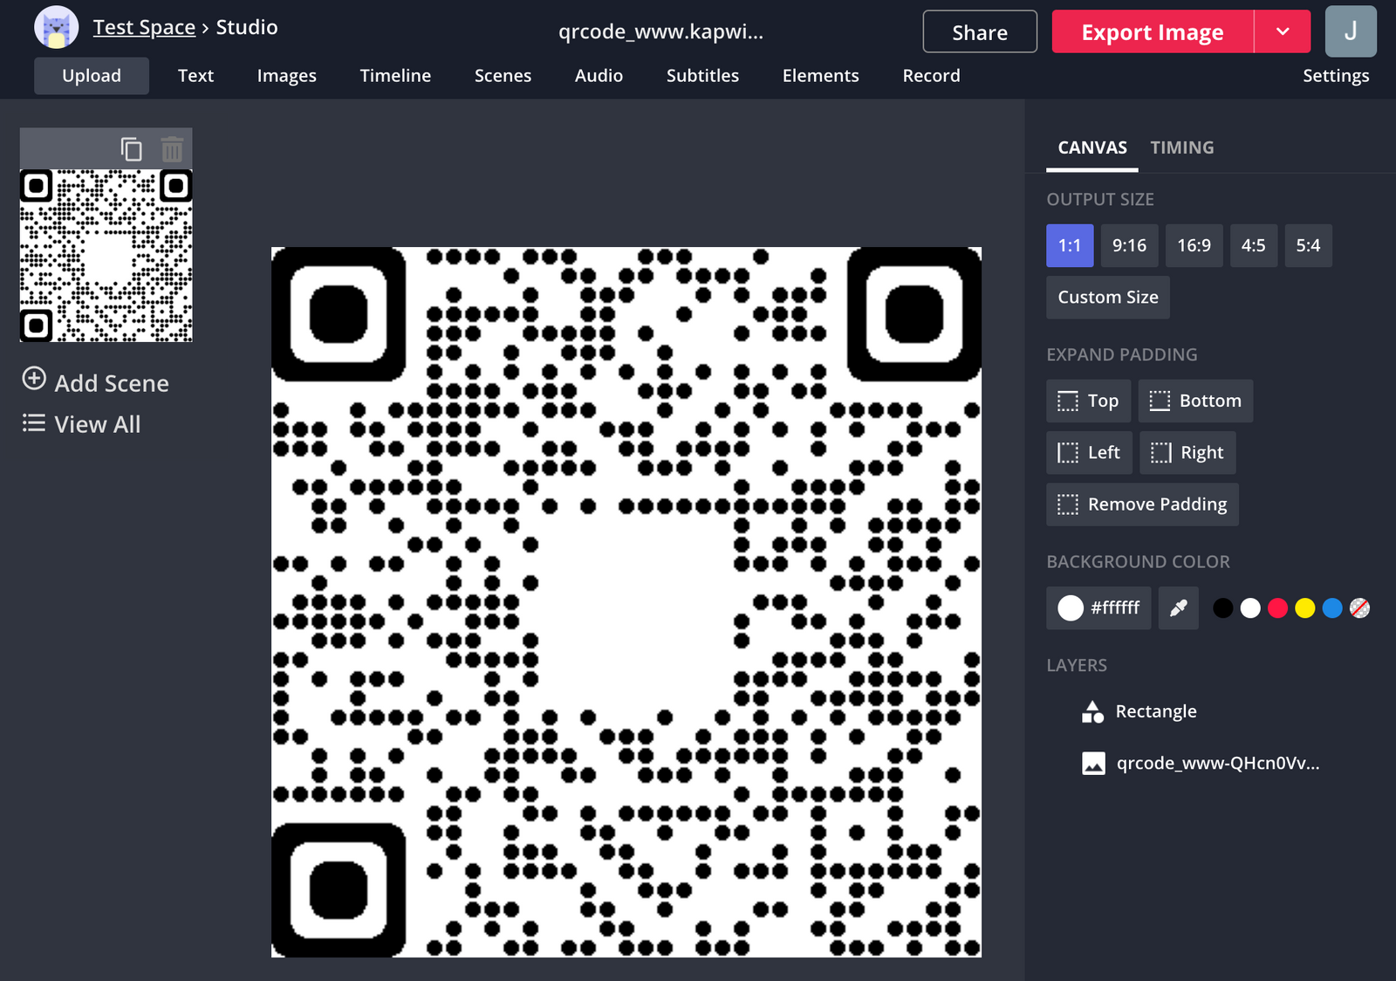1396x981 pixels.
Task: Expand padding on the Top
Action: 1088,401
